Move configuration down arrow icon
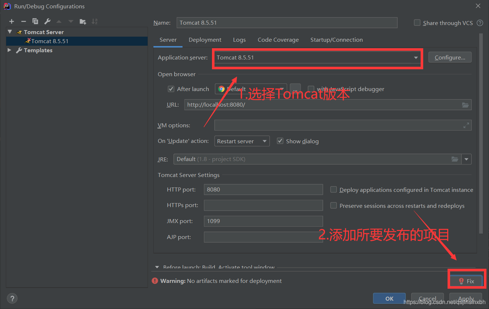 pyautogui.click(x=71, y=21)
